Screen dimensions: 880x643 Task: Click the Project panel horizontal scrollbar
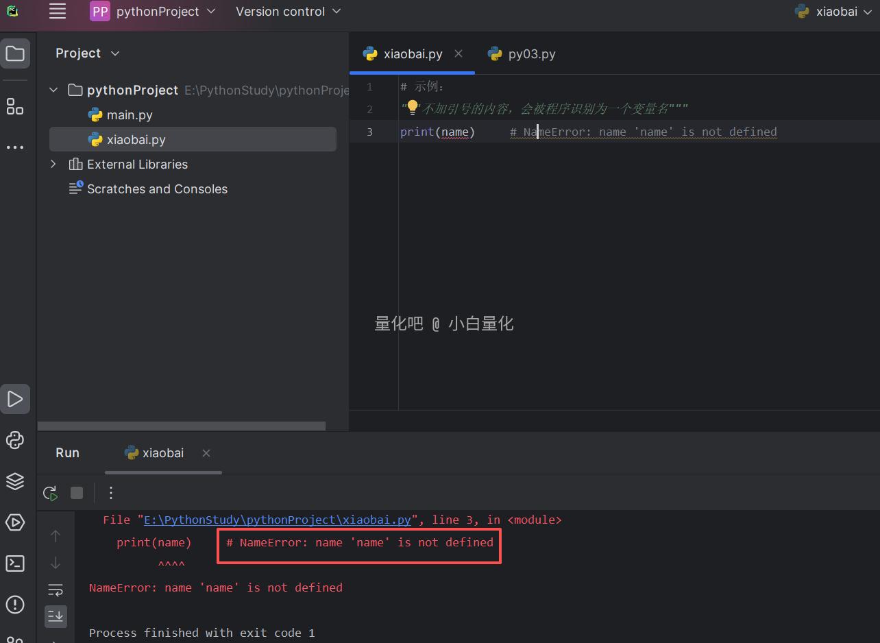(x=182, y=426)
